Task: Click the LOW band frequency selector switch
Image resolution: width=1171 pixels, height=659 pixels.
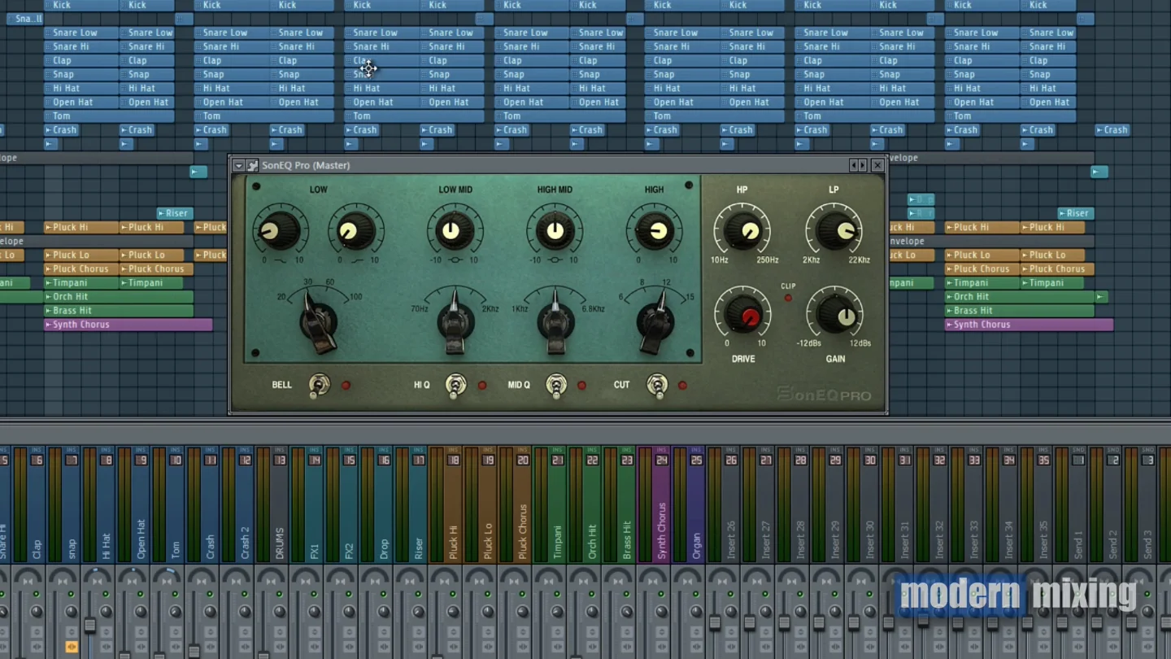Action: [x=318, y=323]
